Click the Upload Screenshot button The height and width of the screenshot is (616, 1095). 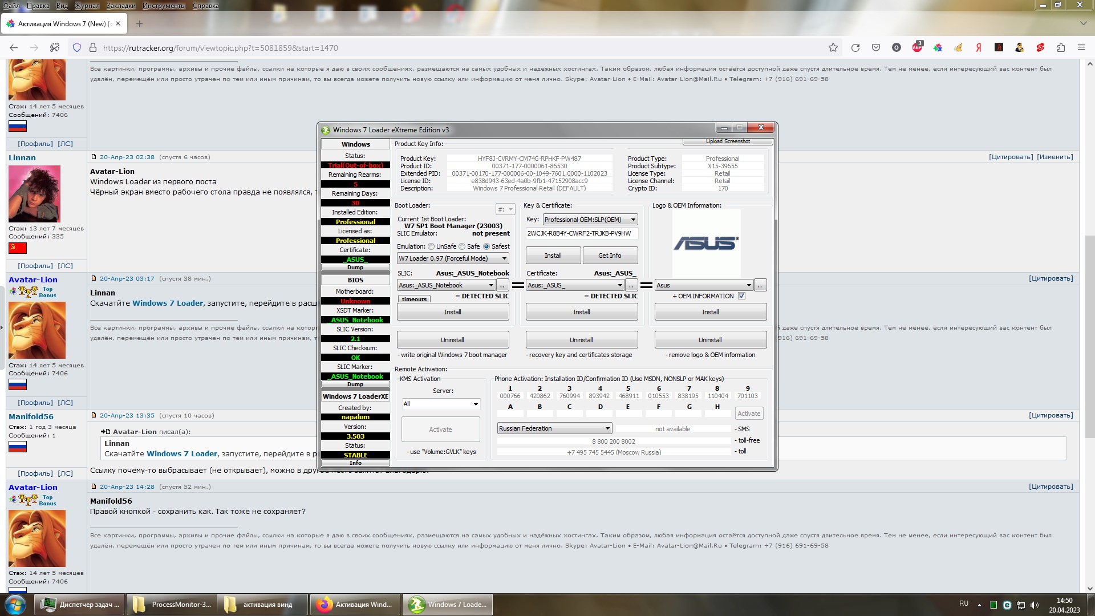point(728,141)
